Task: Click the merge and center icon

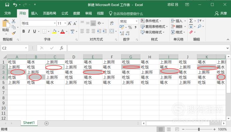Action: point(112,31)
